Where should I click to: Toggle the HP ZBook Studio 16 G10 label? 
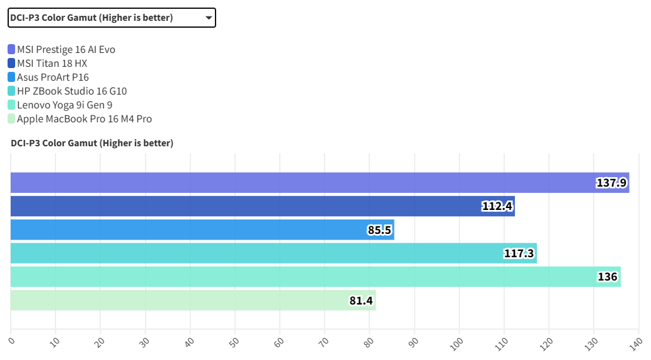[x=72, y=91]
